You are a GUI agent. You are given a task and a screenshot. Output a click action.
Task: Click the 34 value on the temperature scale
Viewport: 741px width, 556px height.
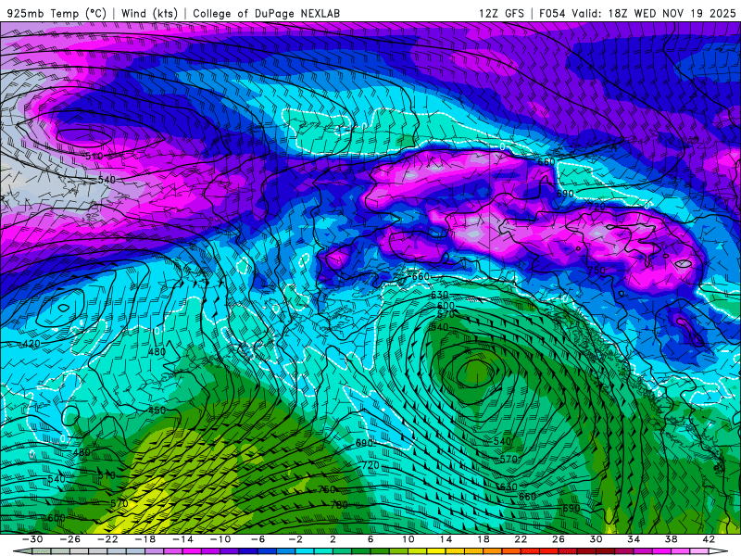click(634, 539)
